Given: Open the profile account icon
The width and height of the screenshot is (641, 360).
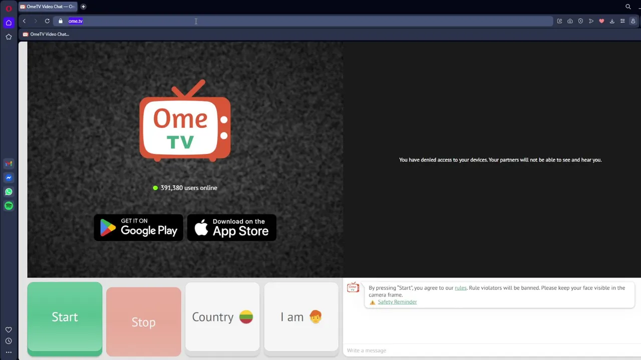Looking at the screenshot, I should tap(633, 21).
